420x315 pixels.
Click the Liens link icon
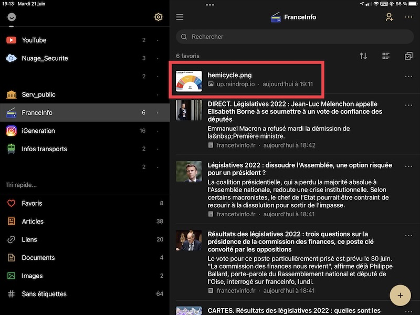(11, 239)
